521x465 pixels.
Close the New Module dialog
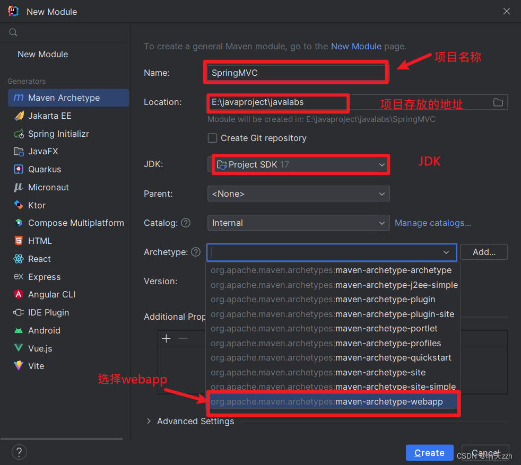pyautogui.click(x=506, y=11)
